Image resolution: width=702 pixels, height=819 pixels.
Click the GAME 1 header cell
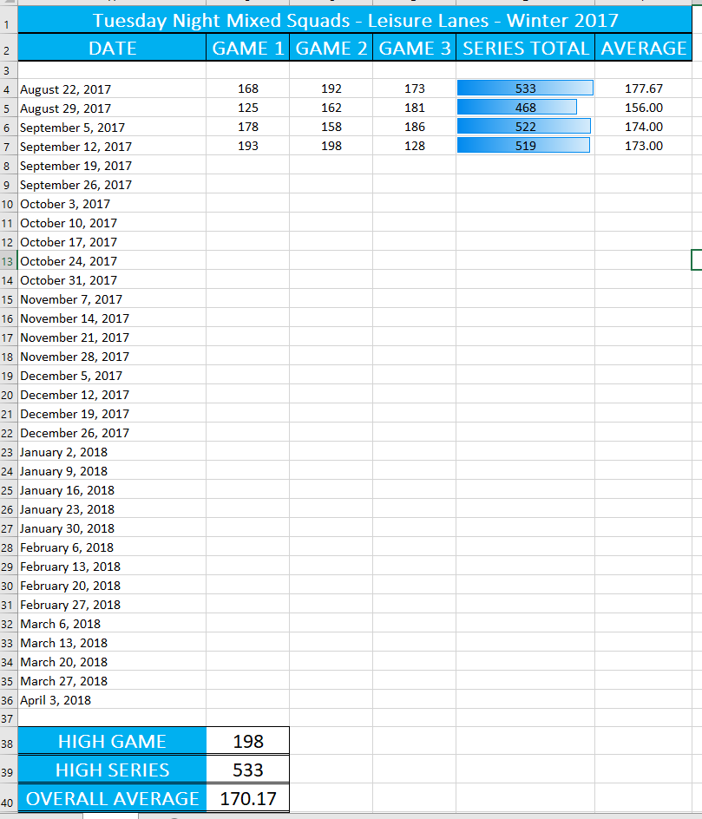(x=247, y=49)
